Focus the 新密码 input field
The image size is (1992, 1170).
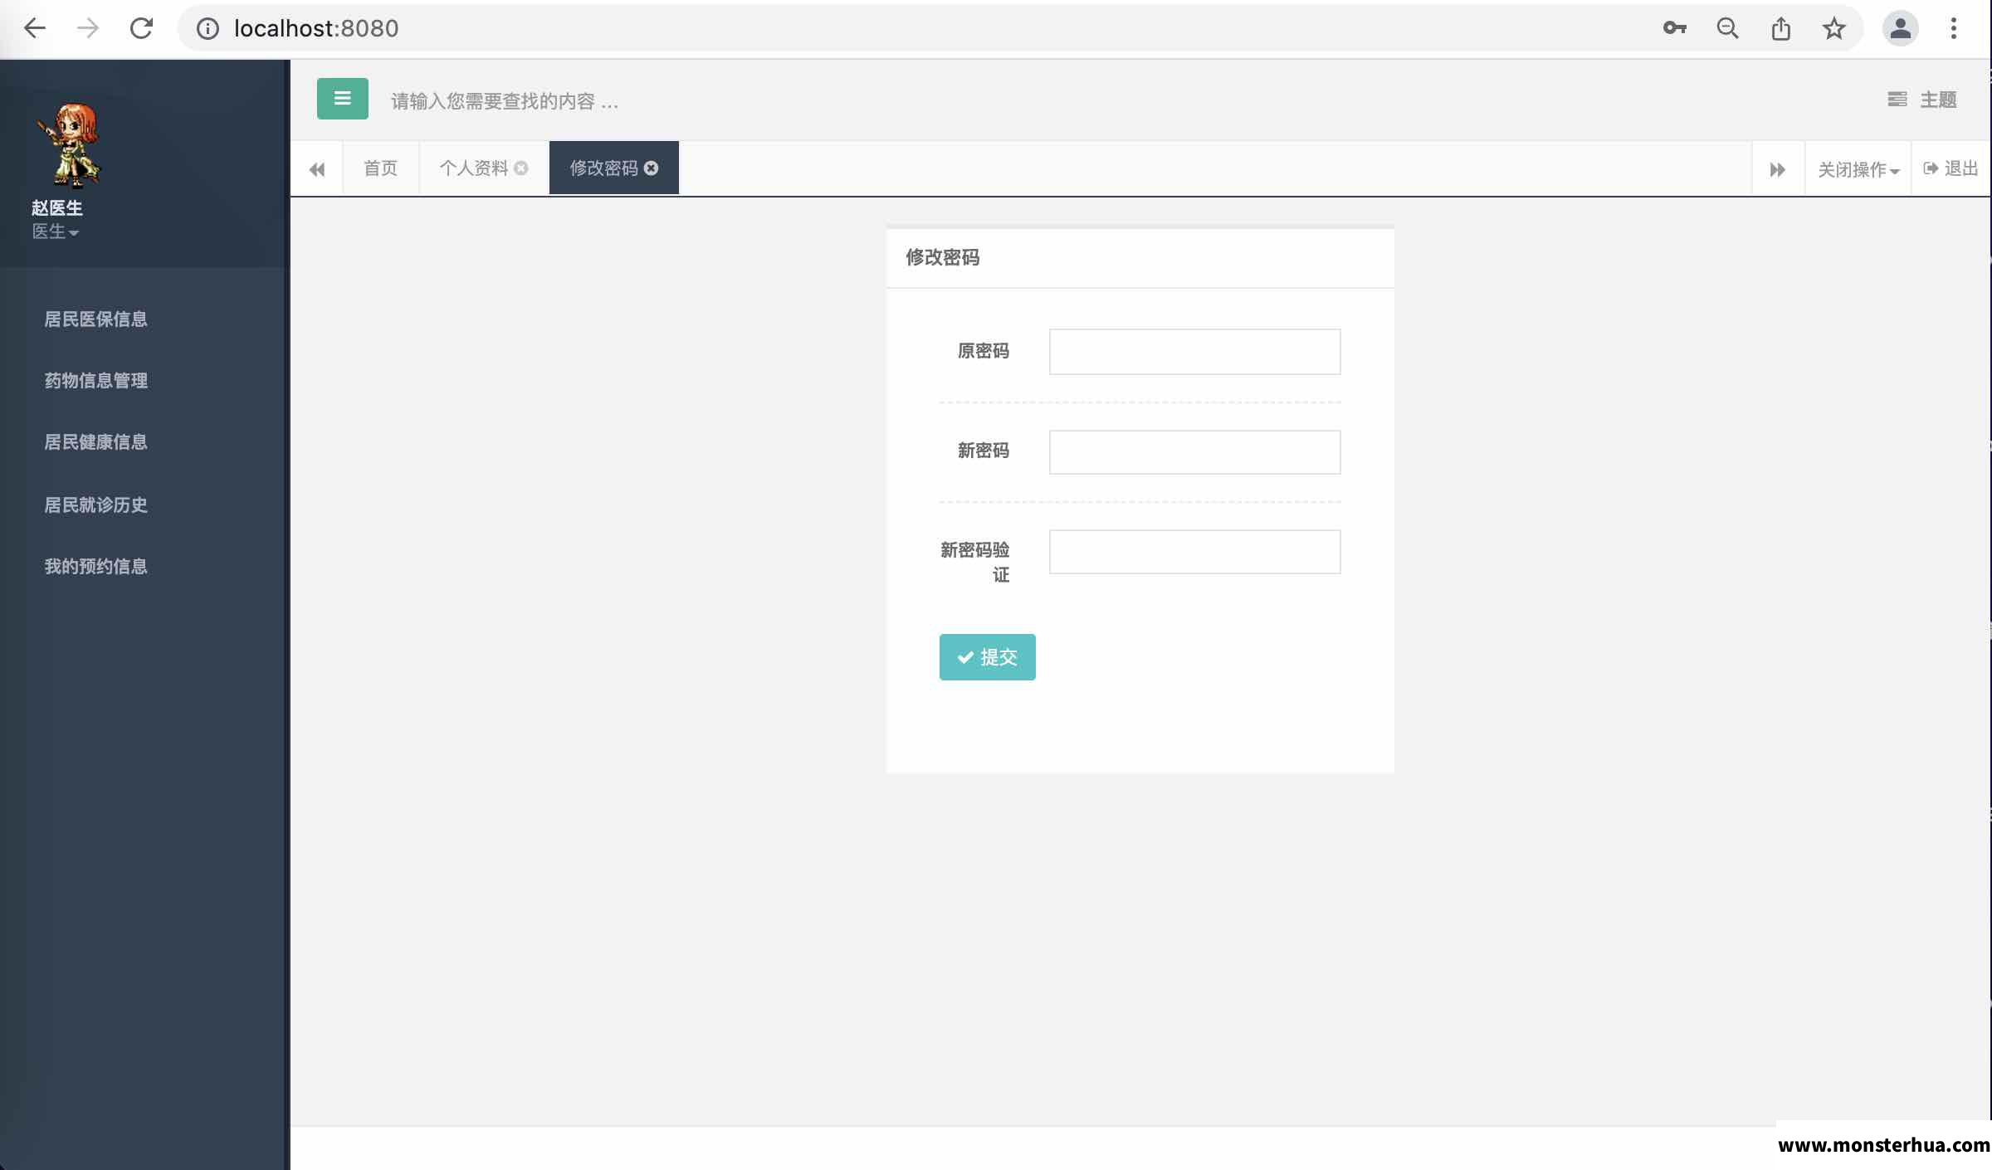(x=1194, y=452)
